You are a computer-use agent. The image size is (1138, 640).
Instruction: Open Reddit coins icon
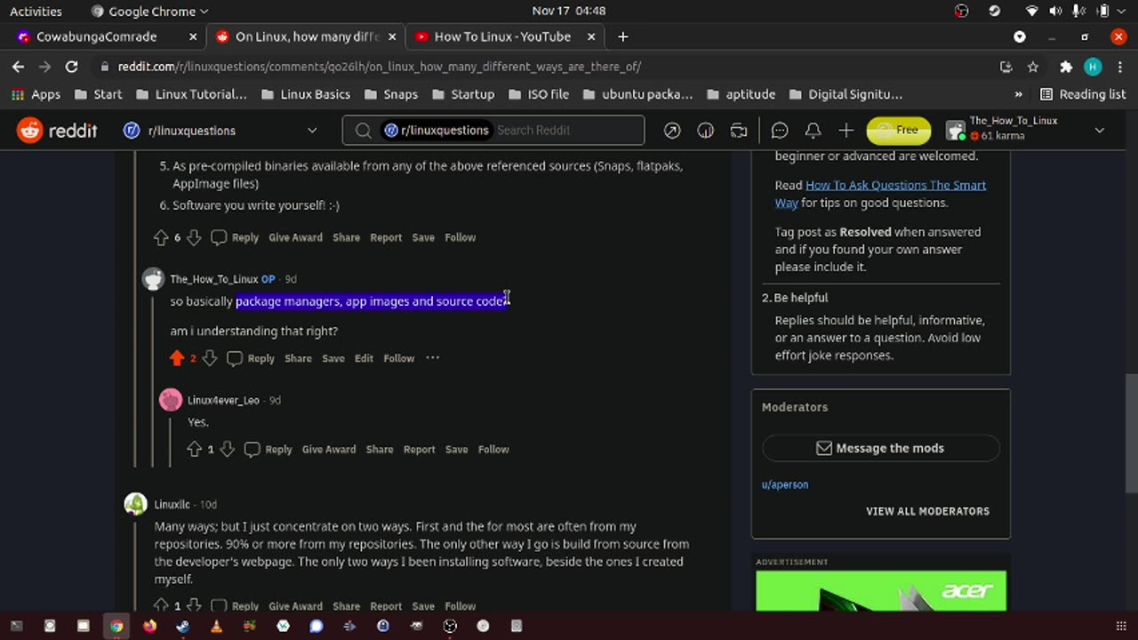coord(705,131)
